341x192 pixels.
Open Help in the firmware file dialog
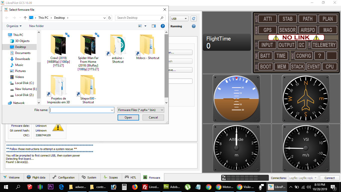163,26
